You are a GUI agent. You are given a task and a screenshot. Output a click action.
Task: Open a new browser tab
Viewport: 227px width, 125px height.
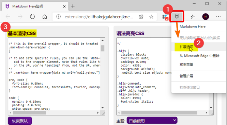click(73, 6)
